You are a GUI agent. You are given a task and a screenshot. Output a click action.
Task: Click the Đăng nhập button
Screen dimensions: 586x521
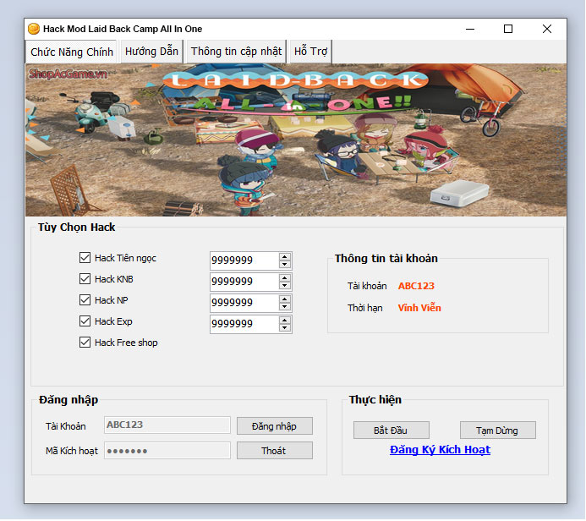tap(275, 426)
